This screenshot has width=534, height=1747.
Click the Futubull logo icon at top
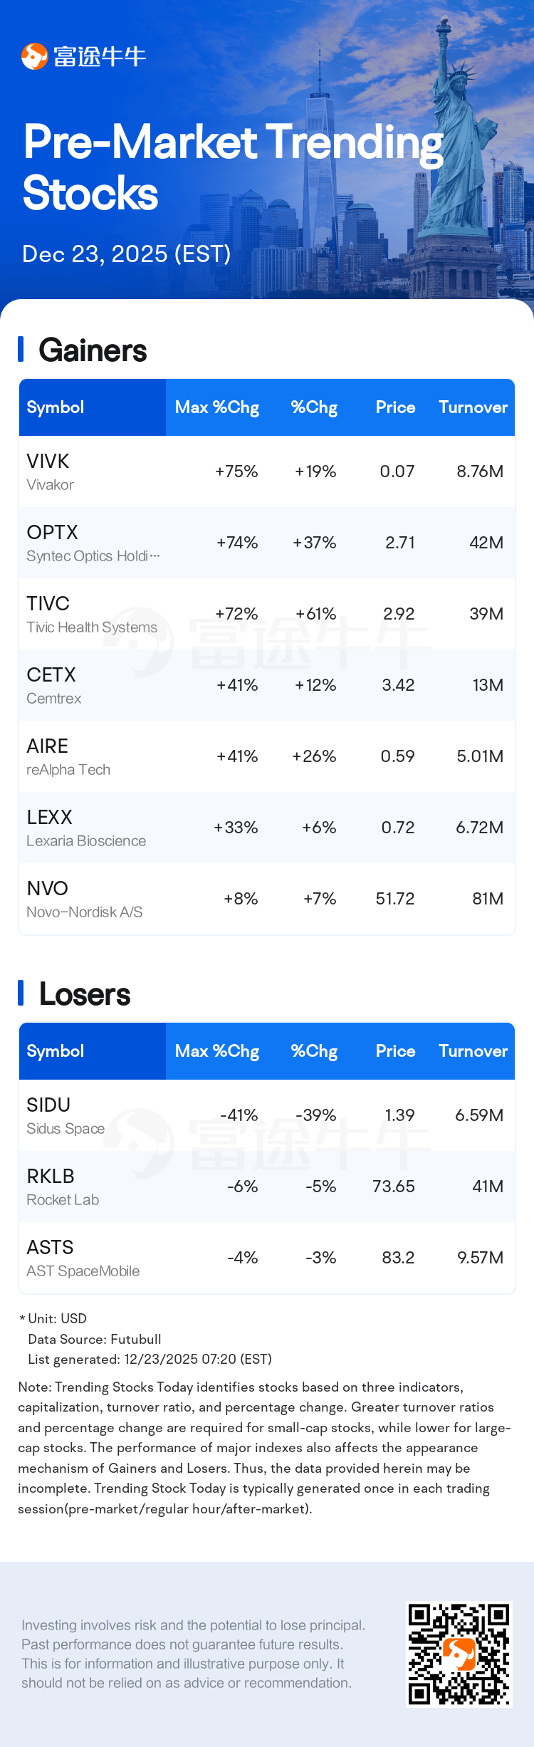(x=34, y=56)
